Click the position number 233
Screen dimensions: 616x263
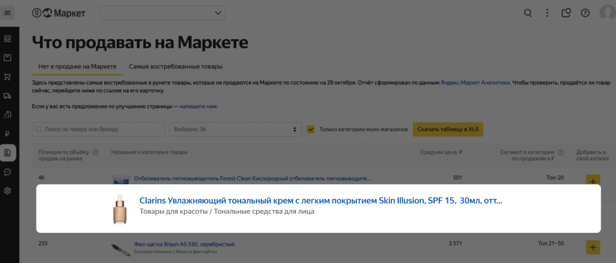(x=43, y=244)
